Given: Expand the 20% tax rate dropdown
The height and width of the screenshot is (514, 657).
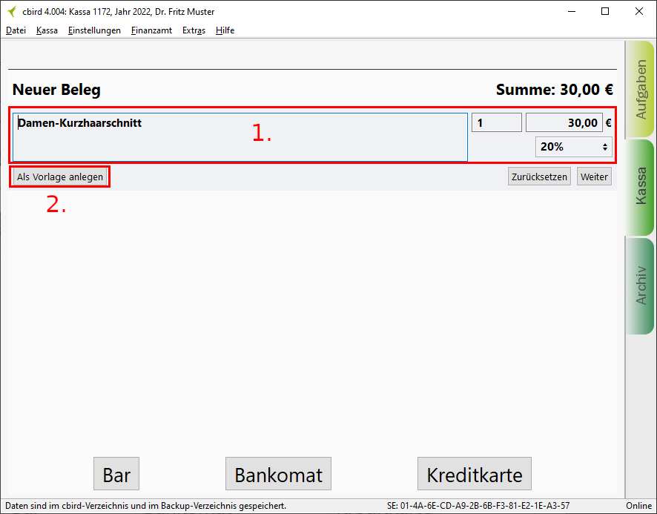Looking at the screenshot, I should point(574,147).
